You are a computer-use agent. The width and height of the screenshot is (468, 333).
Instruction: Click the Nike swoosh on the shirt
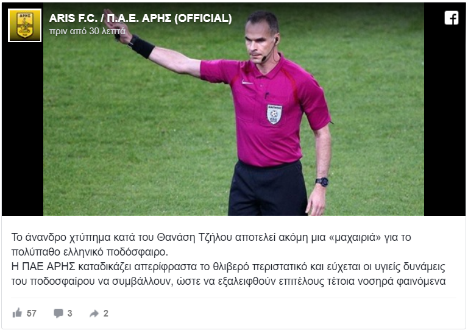[247, 82]
